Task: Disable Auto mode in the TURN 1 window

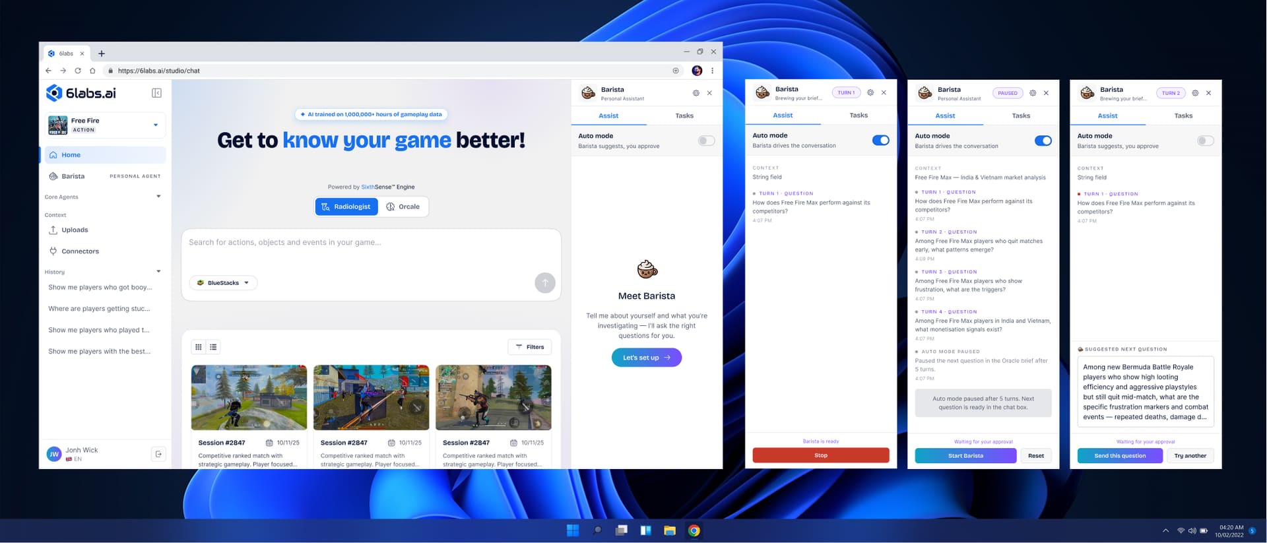Action: [x=880, y=140]
